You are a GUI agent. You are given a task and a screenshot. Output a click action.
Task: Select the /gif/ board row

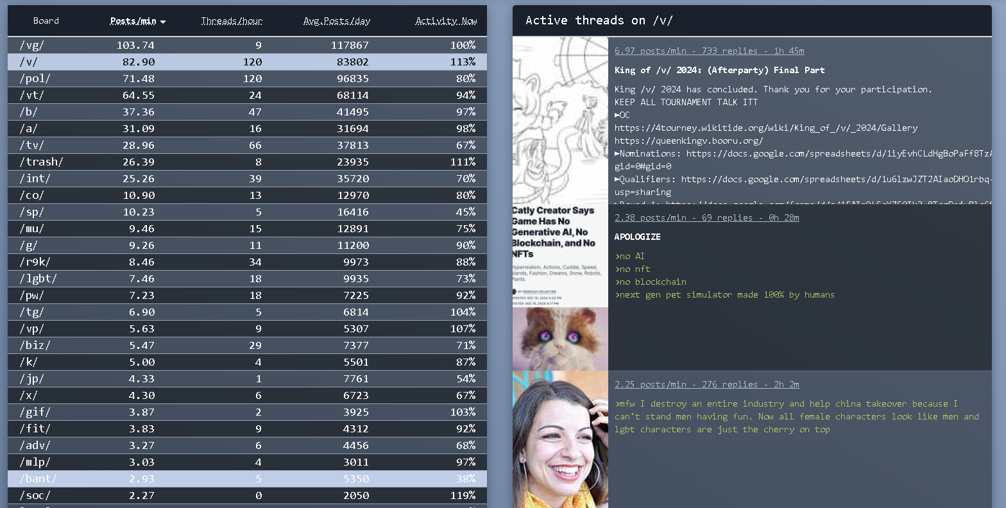[247, 412]
